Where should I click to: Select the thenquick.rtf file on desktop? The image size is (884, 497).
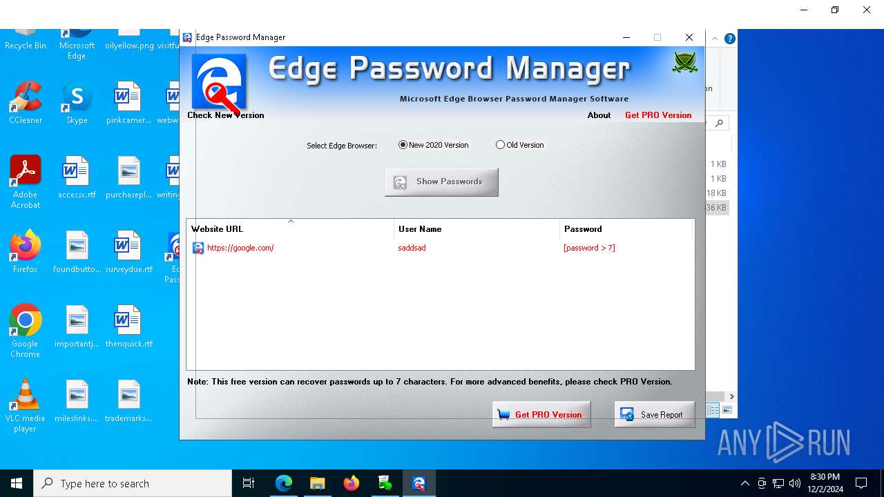pos(128,327)
